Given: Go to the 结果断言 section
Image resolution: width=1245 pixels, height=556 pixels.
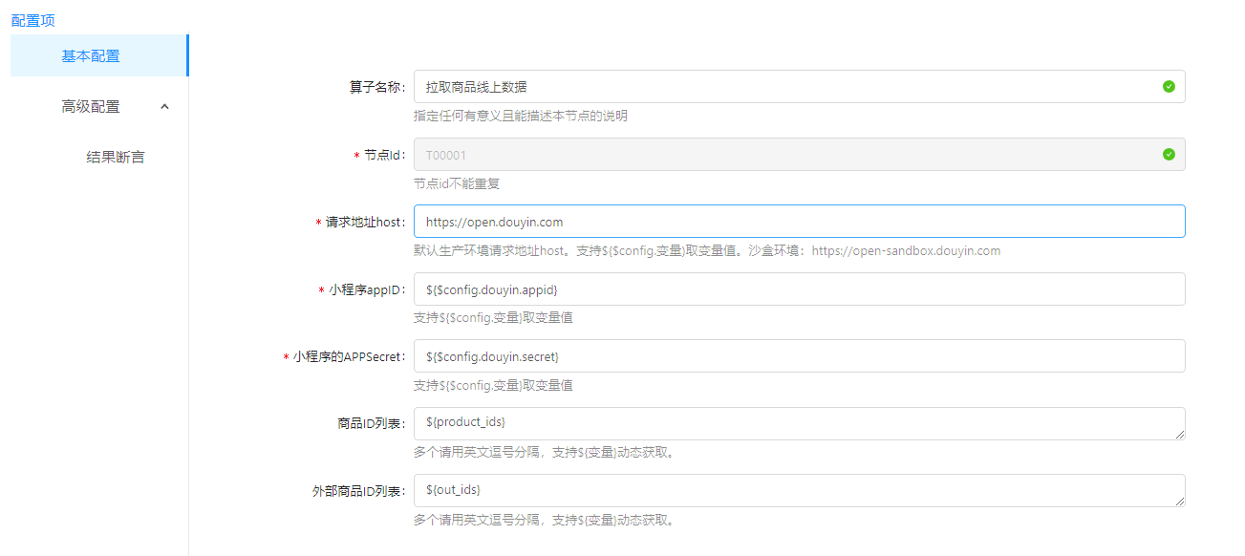Looking at the screenshot, I should pyautogui.click(x=116, y=158).
